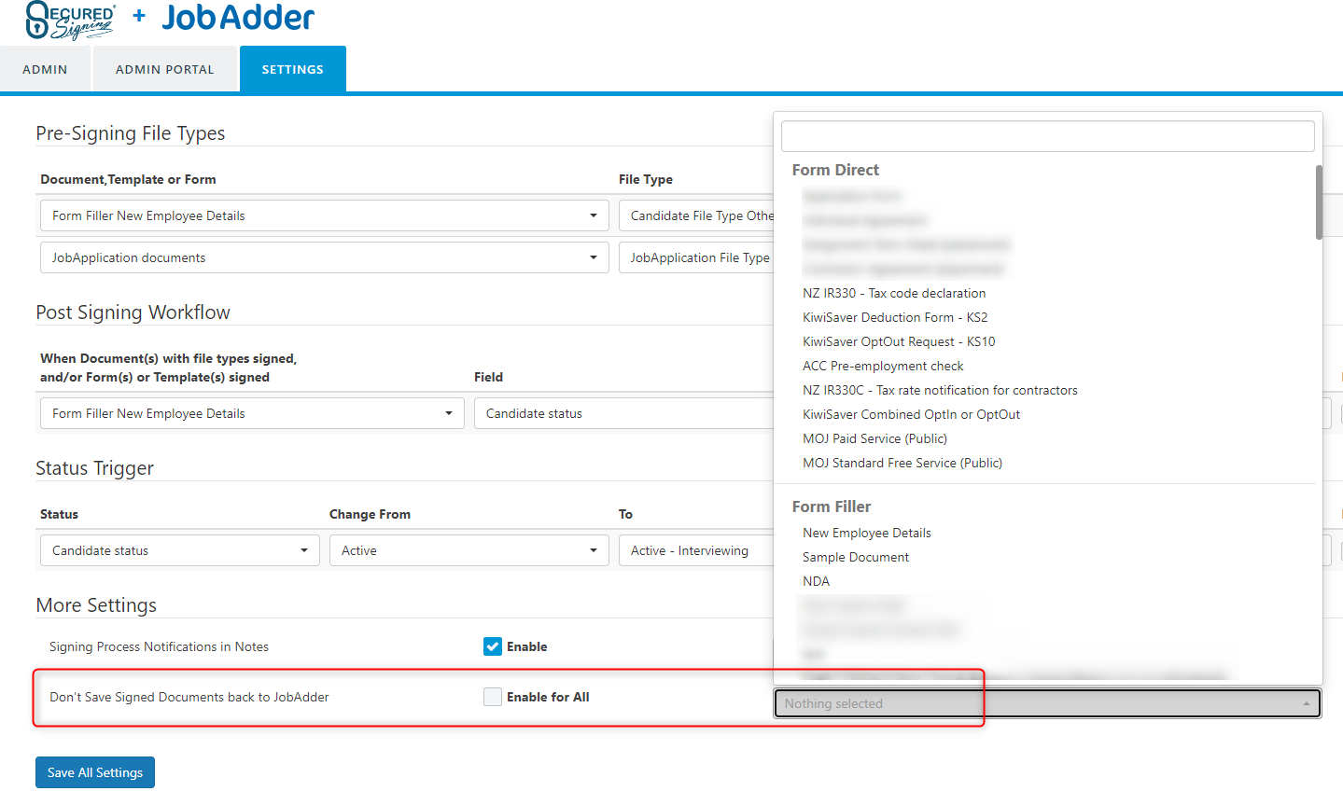Open the Form Filler New Employee Details file-type dropdown
This screenshot has width=1343, height=805.
(324, 215)
